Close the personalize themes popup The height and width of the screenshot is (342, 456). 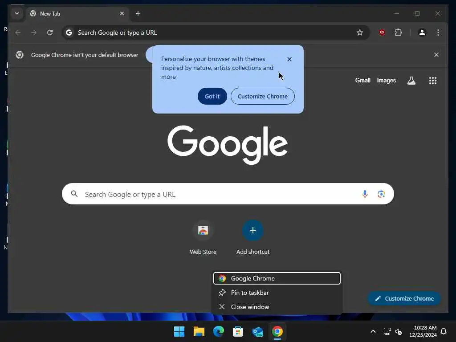coord(289,59)
